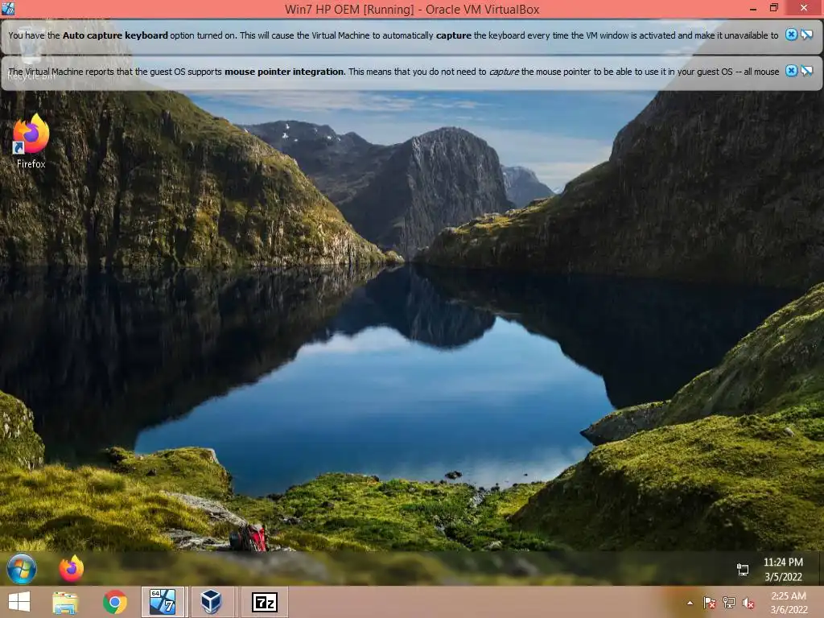Launch Firefox from the guest taskbar
This screenshot has width=824, height=618.
tap(71, 569)
